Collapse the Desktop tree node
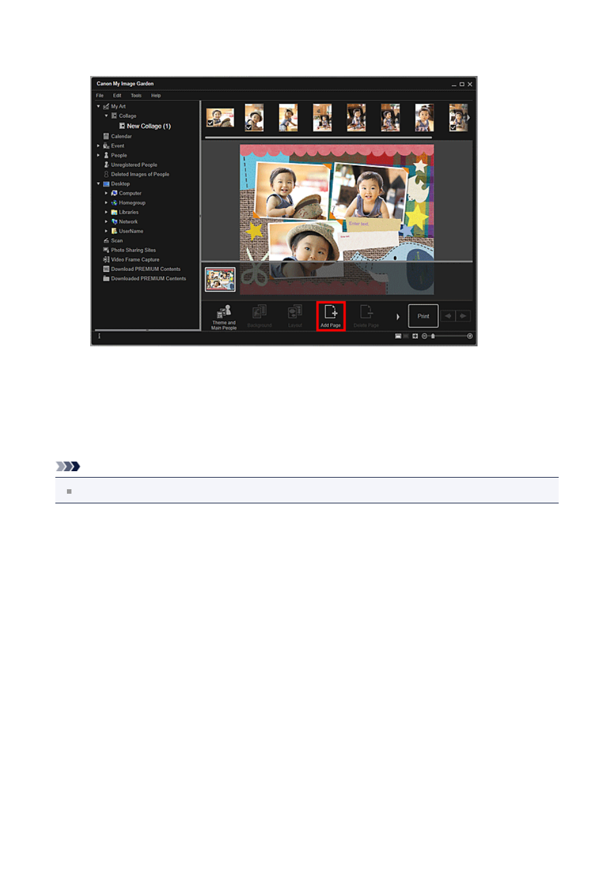The height and width of the screenshot is (869, 614). pyautogui.click(x=98, y=183)
